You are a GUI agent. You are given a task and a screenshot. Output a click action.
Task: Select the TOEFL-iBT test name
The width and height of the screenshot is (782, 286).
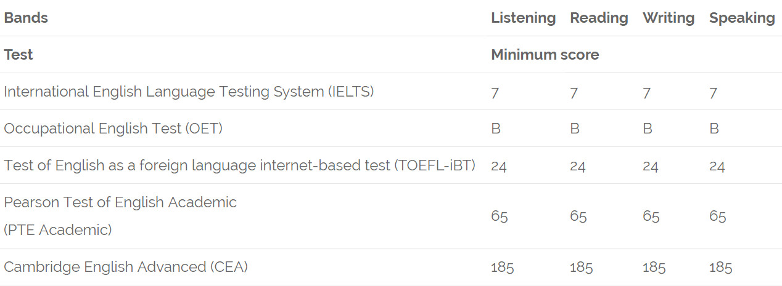point(239,165)
